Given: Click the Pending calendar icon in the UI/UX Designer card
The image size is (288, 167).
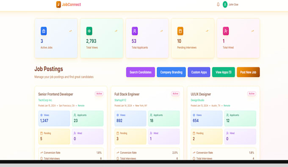Looking at the screenshot, I should 194,133.
